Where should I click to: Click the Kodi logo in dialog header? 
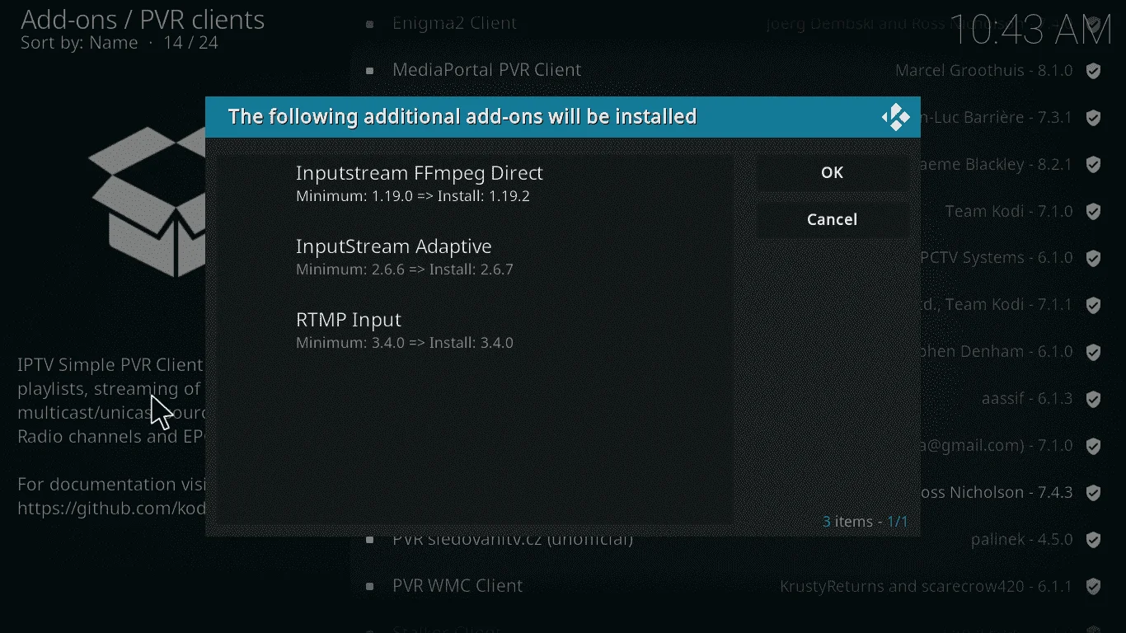[895, 117]
